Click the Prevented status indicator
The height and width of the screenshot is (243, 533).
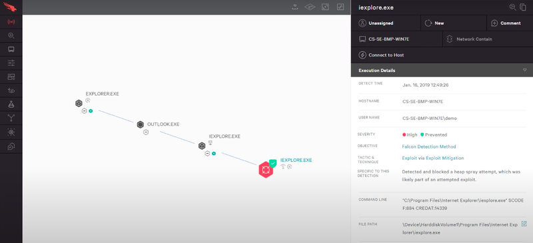(x=434, y=134)
